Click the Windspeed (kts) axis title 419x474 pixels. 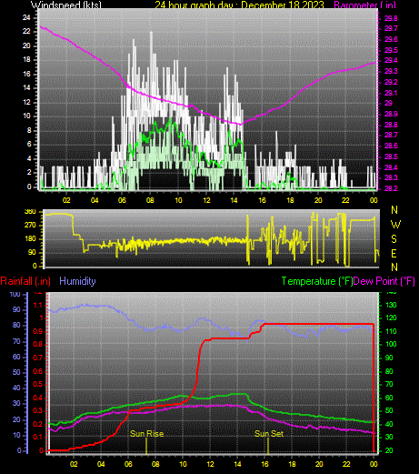(x=66, y=5)
